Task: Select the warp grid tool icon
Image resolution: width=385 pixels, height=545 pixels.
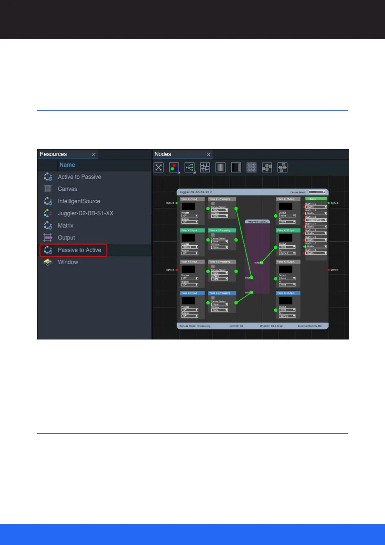Action: click(x=205, y=167)
